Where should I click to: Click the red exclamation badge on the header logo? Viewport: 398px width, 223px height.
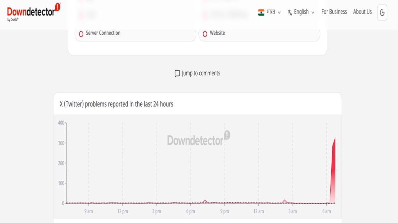[x=58, y=7]
